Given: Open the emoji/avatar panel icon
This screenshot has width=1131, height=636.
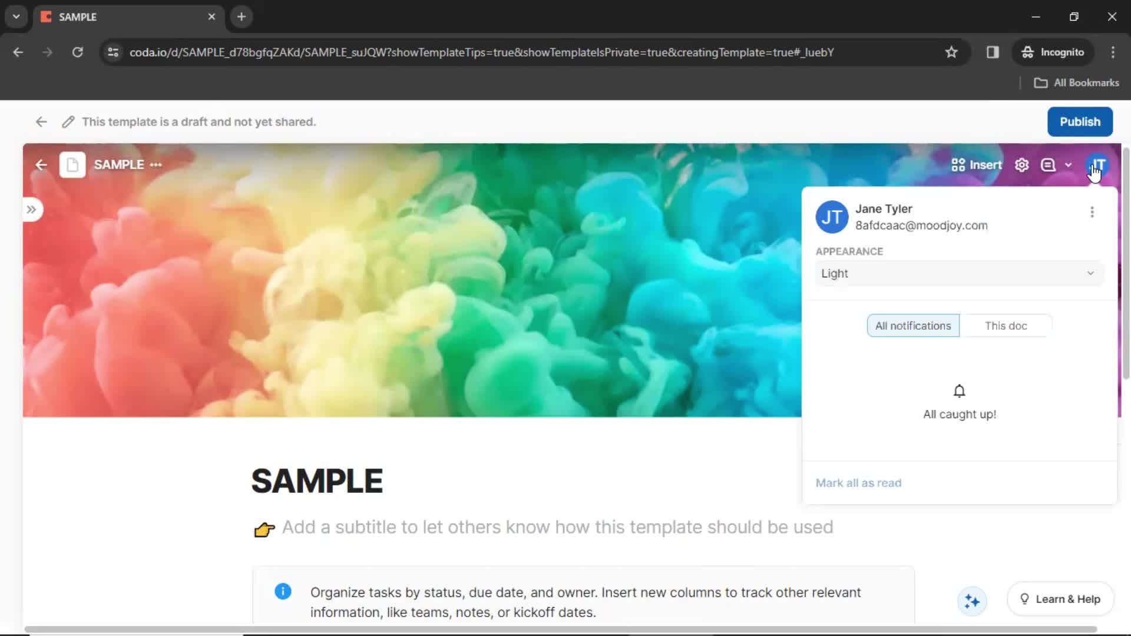Looking at the screenshot, I should point(1099,164).
